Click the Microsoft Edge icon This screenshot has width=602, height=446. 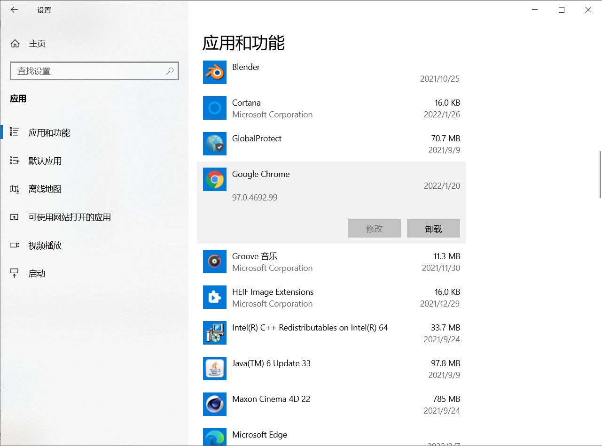(x=214, y=437)
